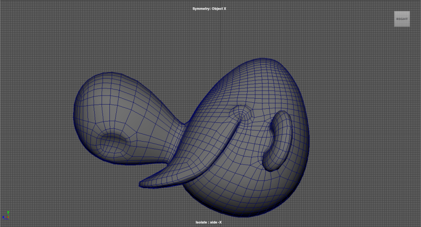Image resolution: width=421 pixels, height=227 pixels.
Task: Click the Symmetry: Object X label
Action: 210,9
